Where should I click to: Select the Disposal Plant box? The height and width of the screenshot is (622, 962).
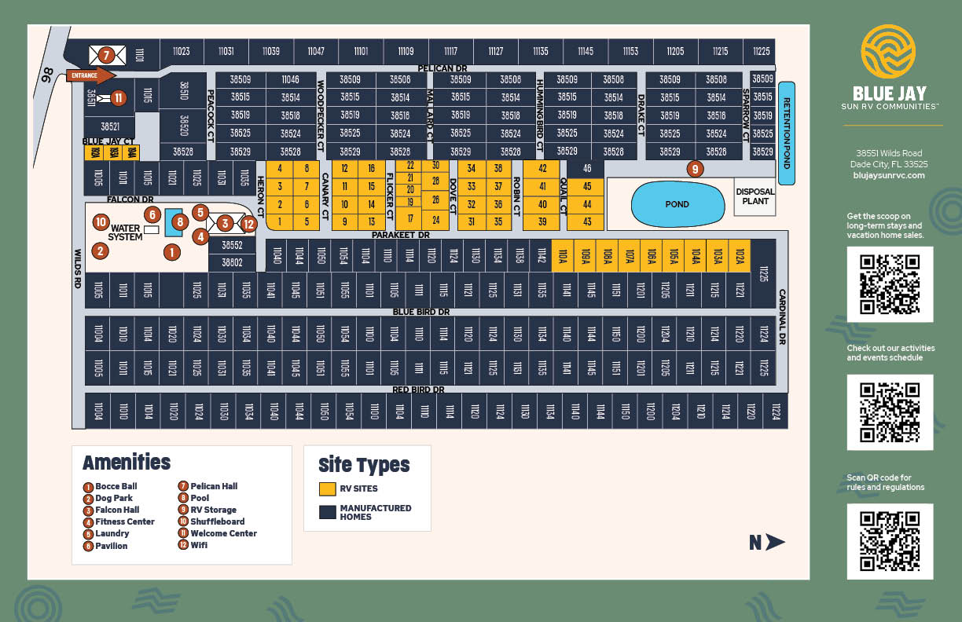tap(755, 196)
